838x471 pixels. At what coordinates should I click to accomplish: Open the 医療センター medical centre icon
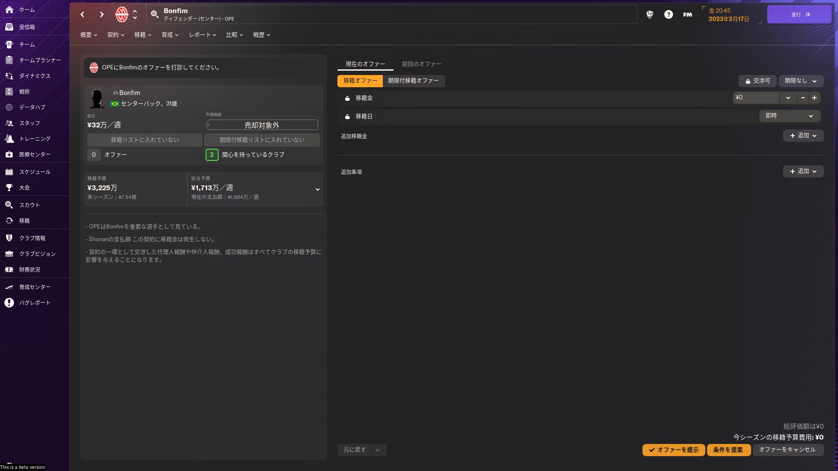9,154
